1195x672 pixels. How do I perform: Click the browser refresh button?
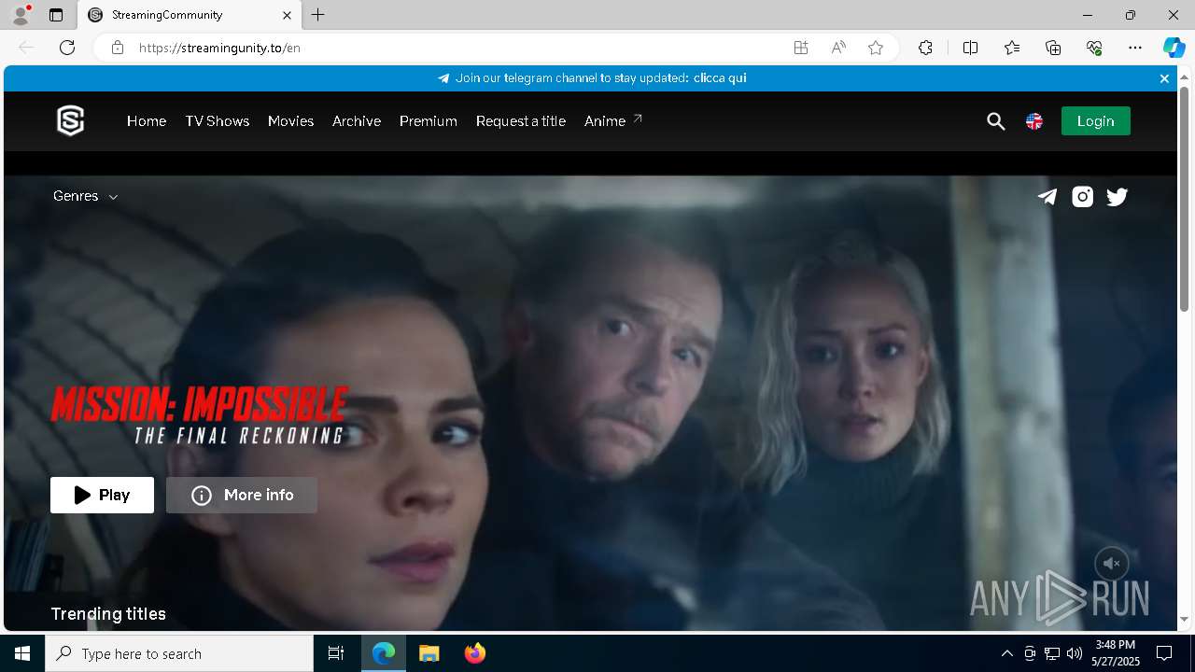[67, 48]
